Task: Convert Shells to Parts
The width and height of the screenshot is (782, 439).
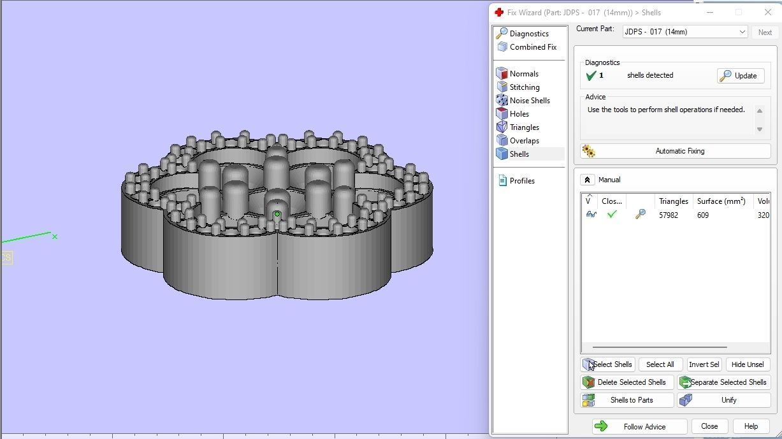Action: click(x=627, y=400)
